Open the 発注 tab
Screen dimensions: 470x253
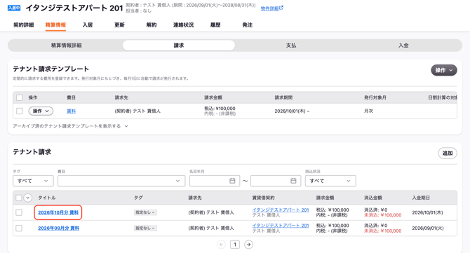248,25
